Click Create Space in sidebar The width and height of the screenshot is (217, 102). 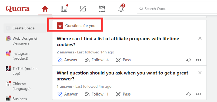tap(25, 28)
